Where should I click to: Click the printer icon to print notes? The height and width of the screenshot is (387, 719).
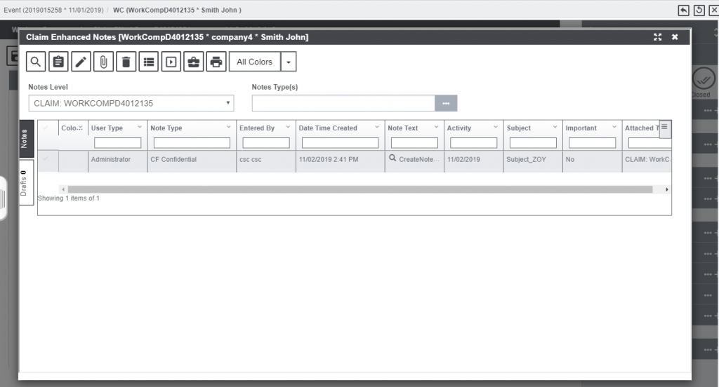[x=216, y=62]
